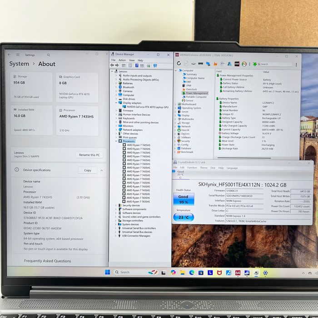Screen dimensions: 318x318
Task: Expand Universal Serial Bus controllers node
Action: point(116,228)
